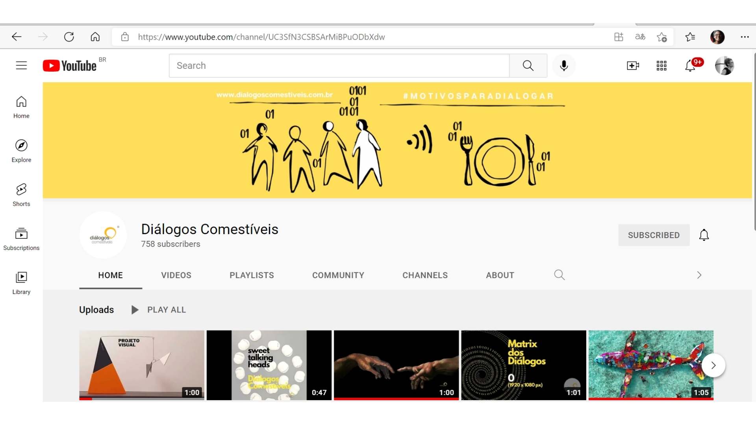The image size is (756, 425).
Task: Reload the page with the refresh icon
Action: (x=69, y=37)
